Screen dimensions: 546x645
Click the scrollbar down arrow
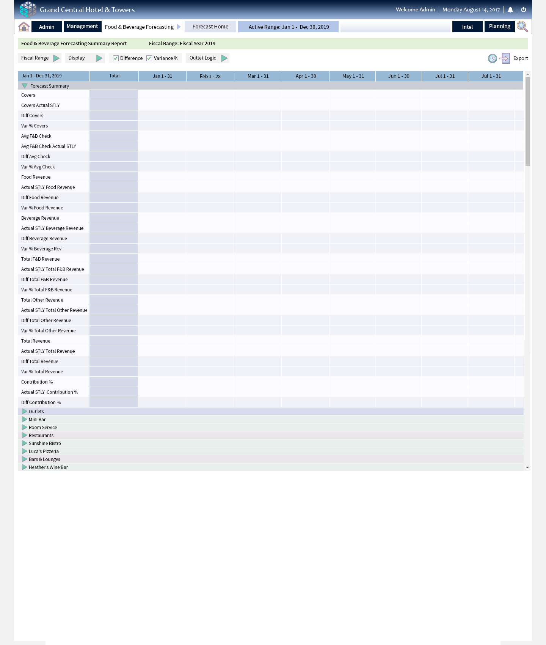tap(527, 467)
